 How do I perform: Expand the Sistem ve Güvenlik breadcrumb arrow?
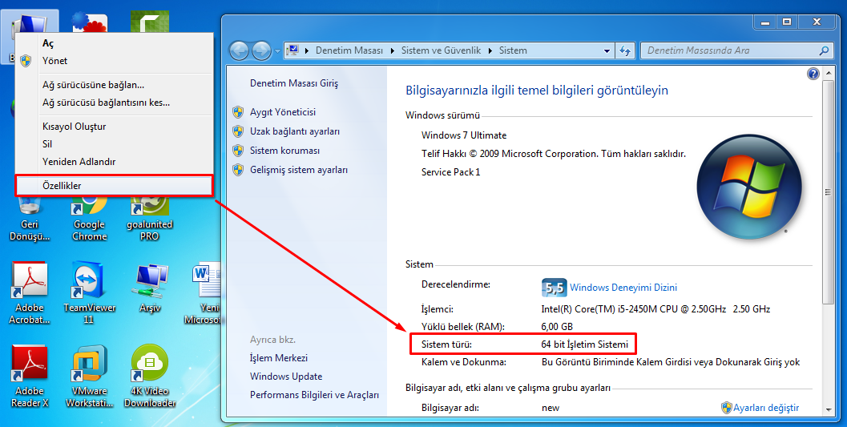490,50
